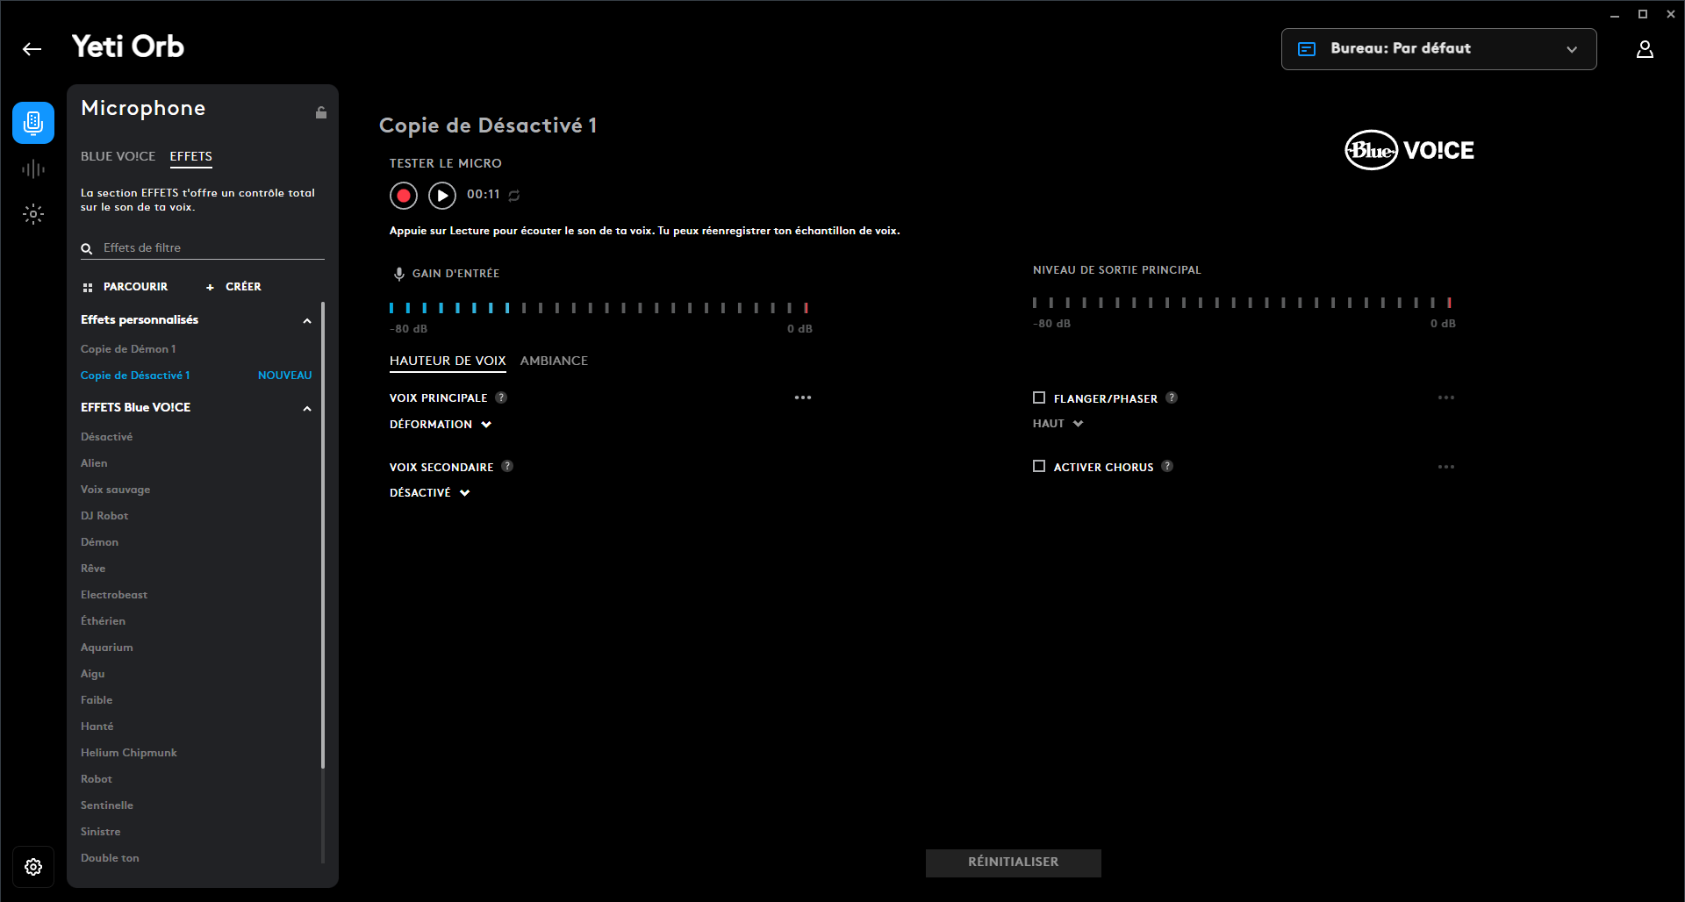The image size is (1685, 902).
Task: Open Chorus more options dots
Action: 1446,467
